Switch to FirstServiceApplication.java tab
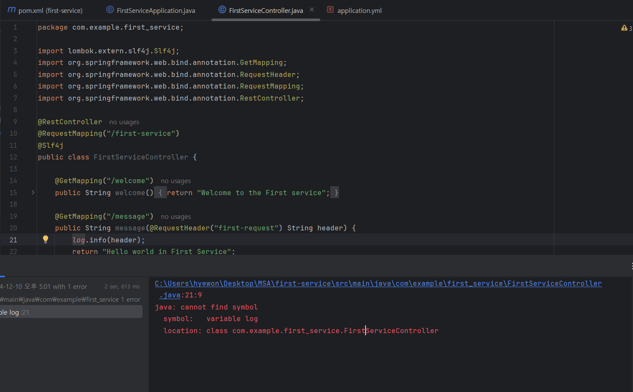 tap(151, 10)
